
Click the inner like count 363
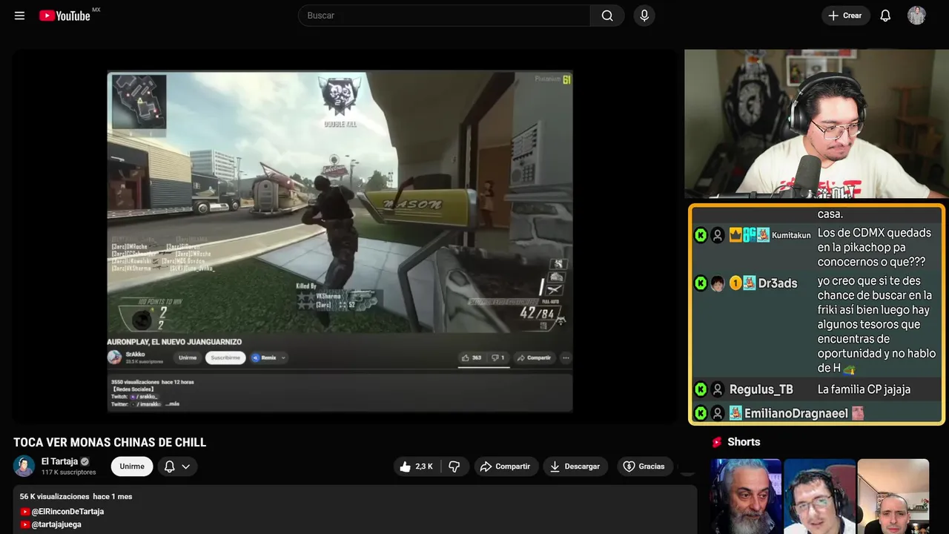tap(472, 357)
